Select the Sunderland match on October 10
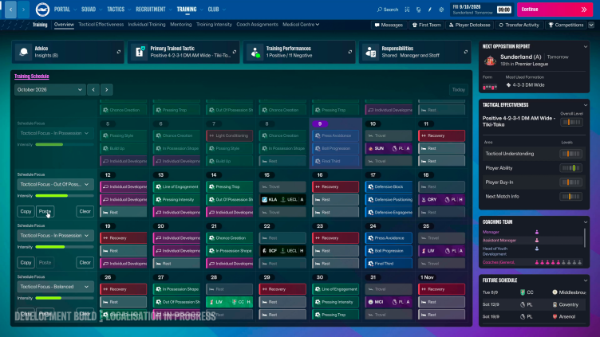Screen dimensions: 600x337 (x=389, y=148)
